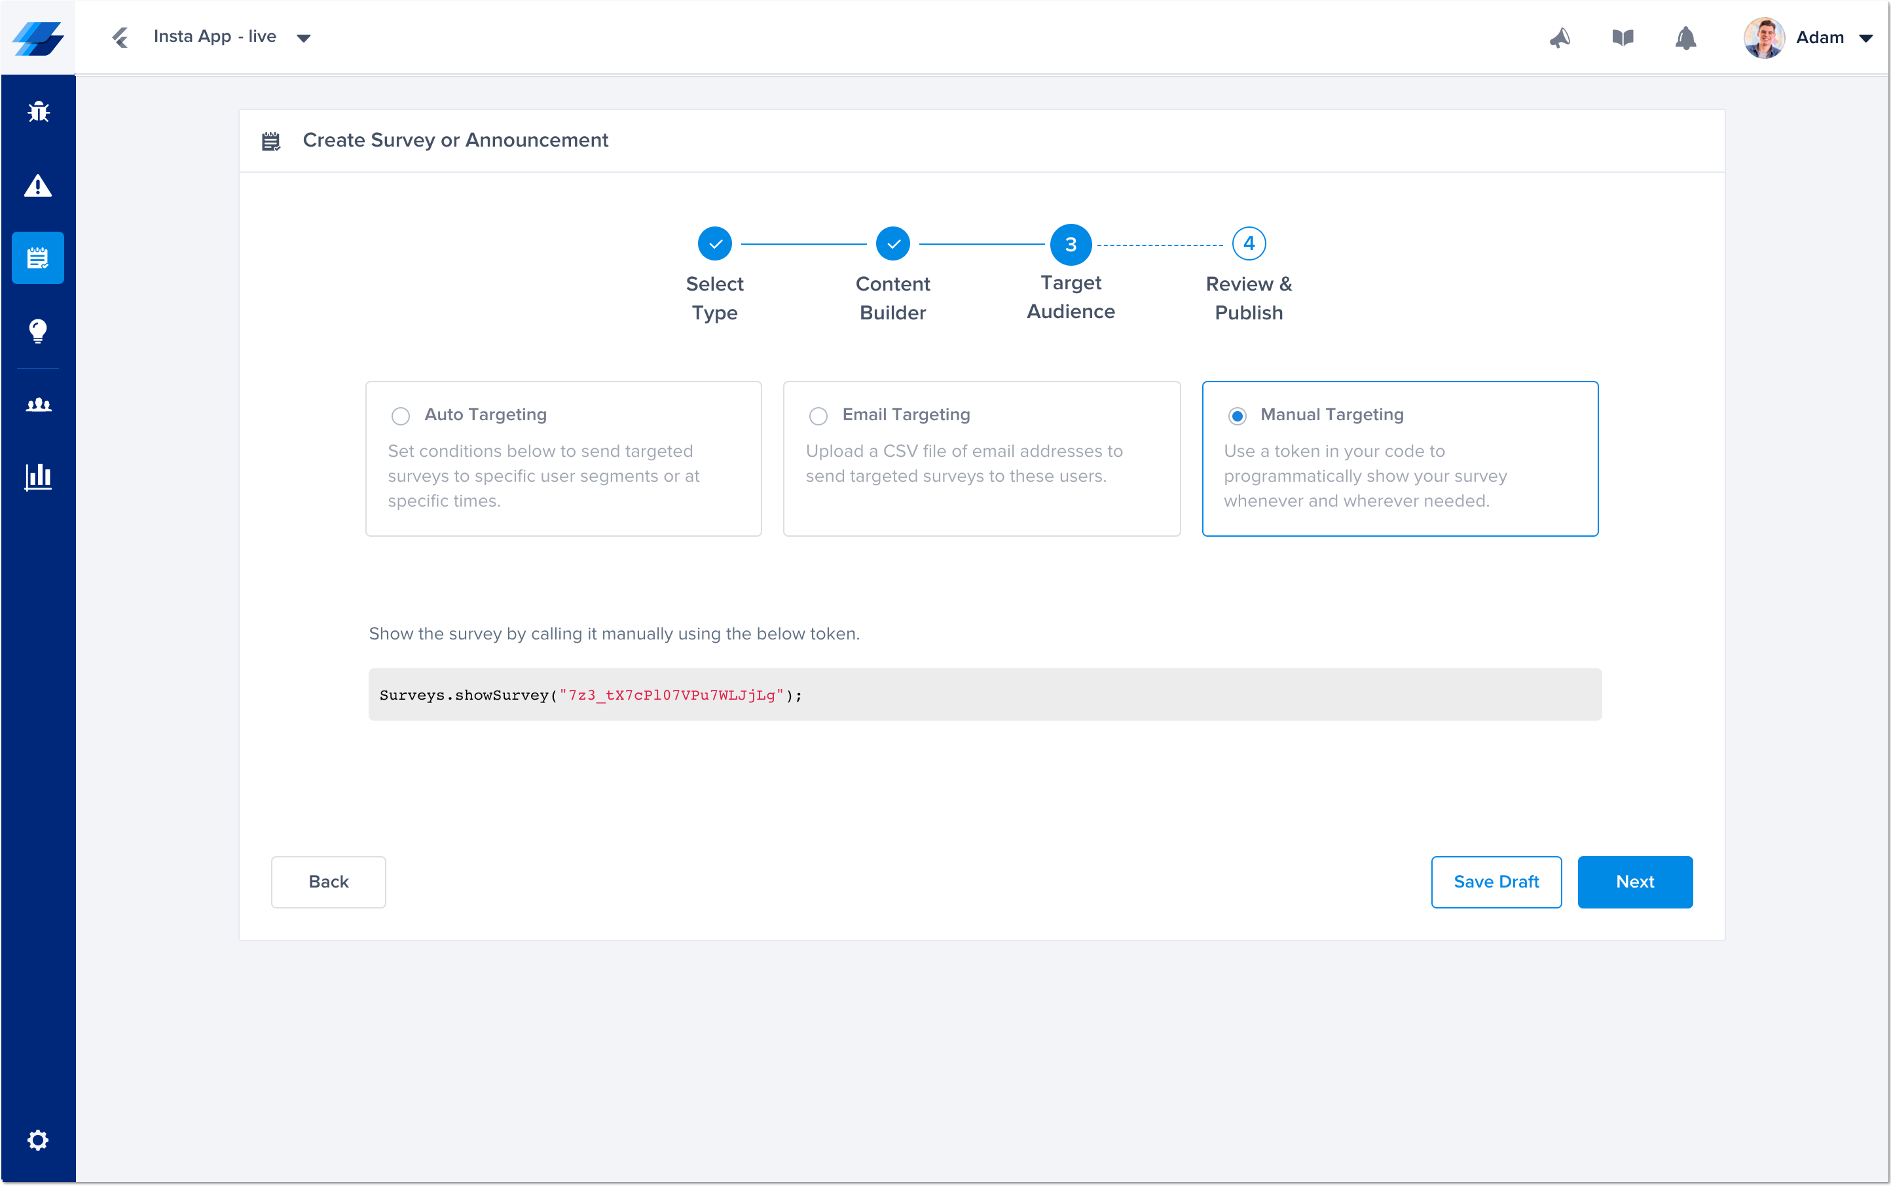
Task: Open Feature Requests lightbulb icon
Action: point(38,331)
